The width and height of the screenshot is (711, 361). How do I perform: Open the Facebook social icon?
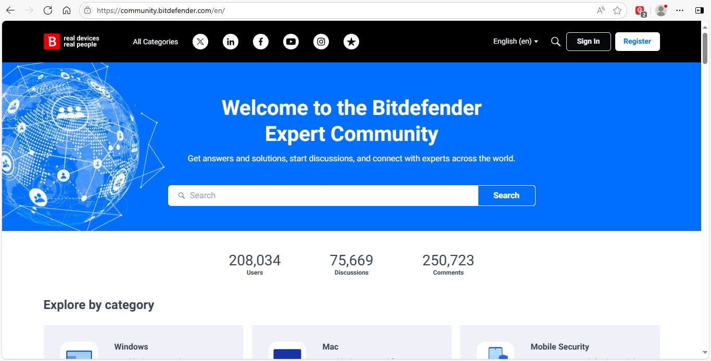pyautogui.click(x=261, y=42)
